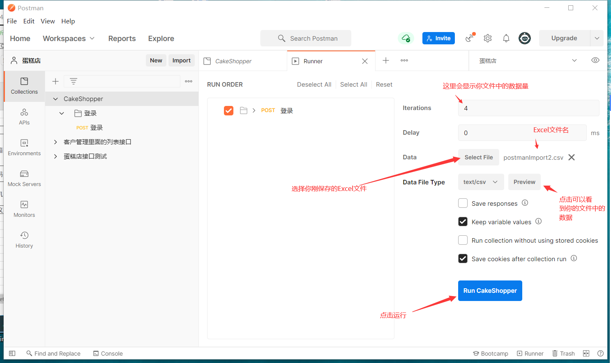Open the Console in the status bar
This screenshot has height=363, width=611.
[108, 354]
